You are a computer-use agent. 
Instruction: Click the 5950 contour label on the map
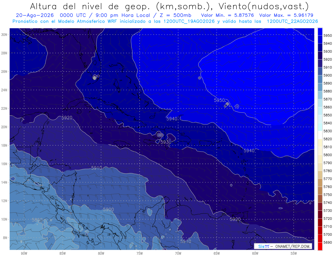(220, 100)
